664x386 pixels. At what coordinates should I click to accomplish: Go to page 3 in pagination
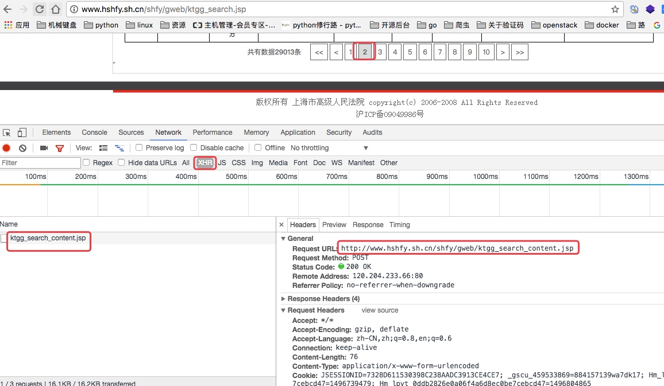tap(380, 52)
